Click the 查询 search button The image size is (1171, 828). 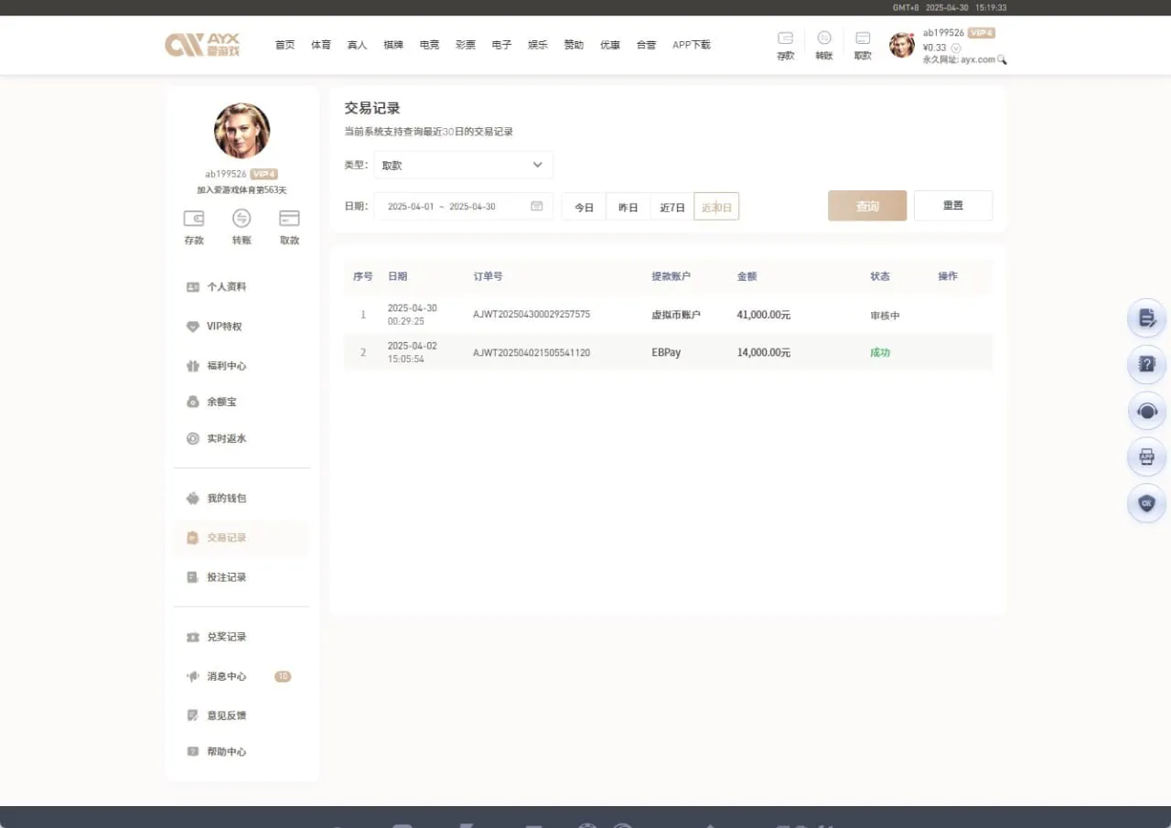click(866, 206)
